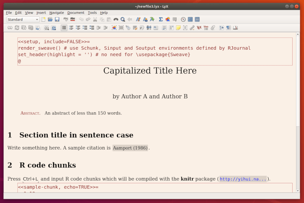Insert TeX code with the TeX icon
Viewport: 304px width, 203px height.
click(x=199, y=28)
